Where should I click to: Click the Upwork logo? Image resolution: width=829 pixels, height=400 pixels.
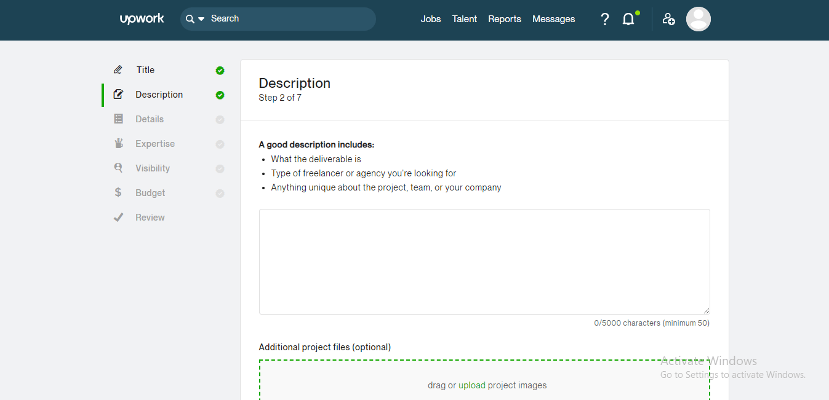[x=142, y=19]
